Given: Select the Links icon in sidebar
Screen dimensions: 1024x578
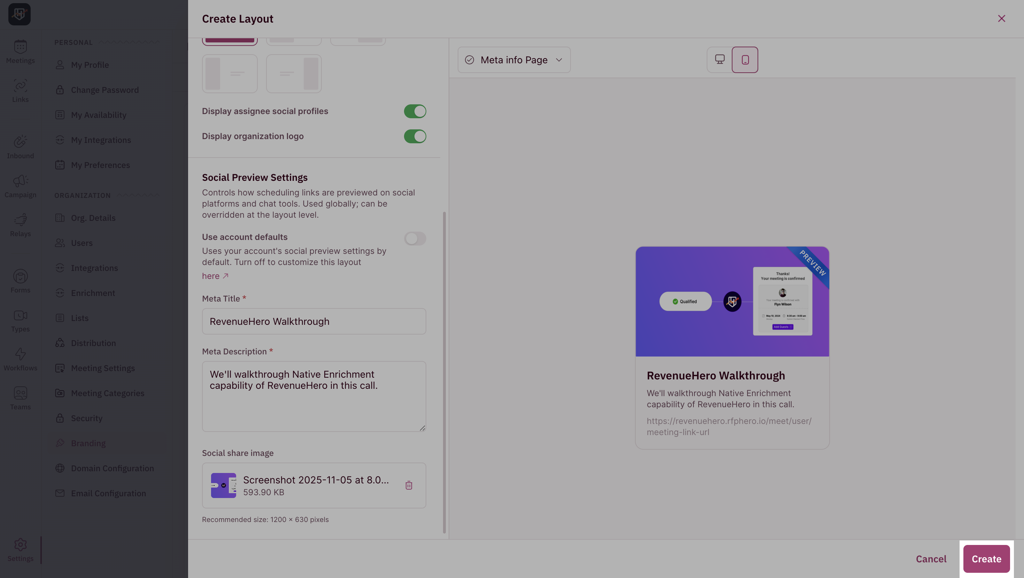Looking at the screenshot, I should point(20,91).
